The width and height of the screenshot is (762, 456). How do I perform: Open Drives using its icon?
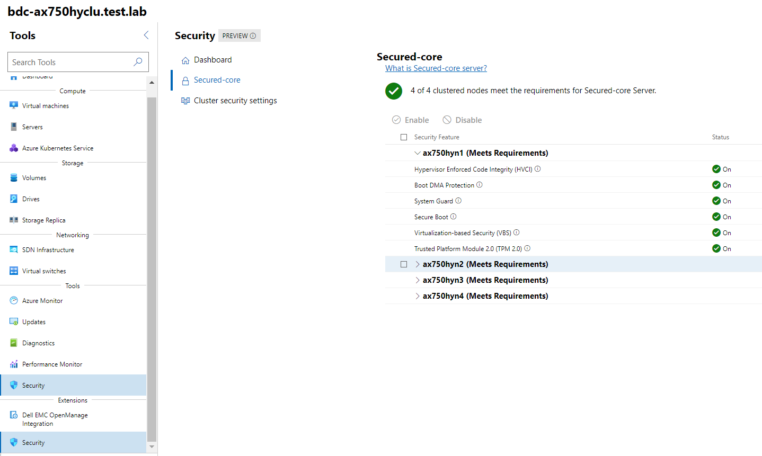point(14,199)
